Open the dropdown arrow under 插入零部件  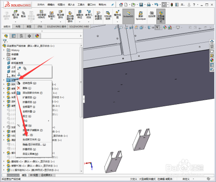coord(16,22)
